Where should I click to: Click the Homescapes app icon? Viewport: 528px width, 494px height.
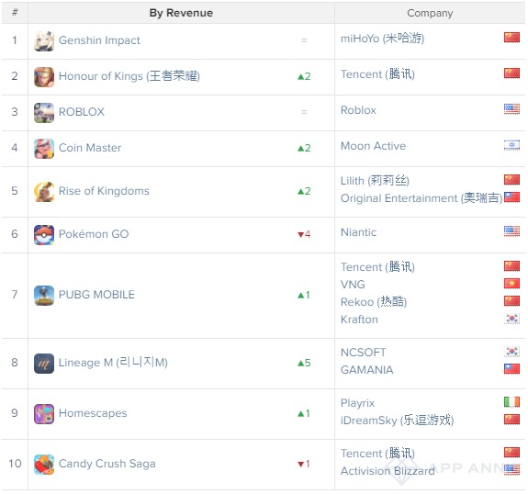[x=44, y=414]
